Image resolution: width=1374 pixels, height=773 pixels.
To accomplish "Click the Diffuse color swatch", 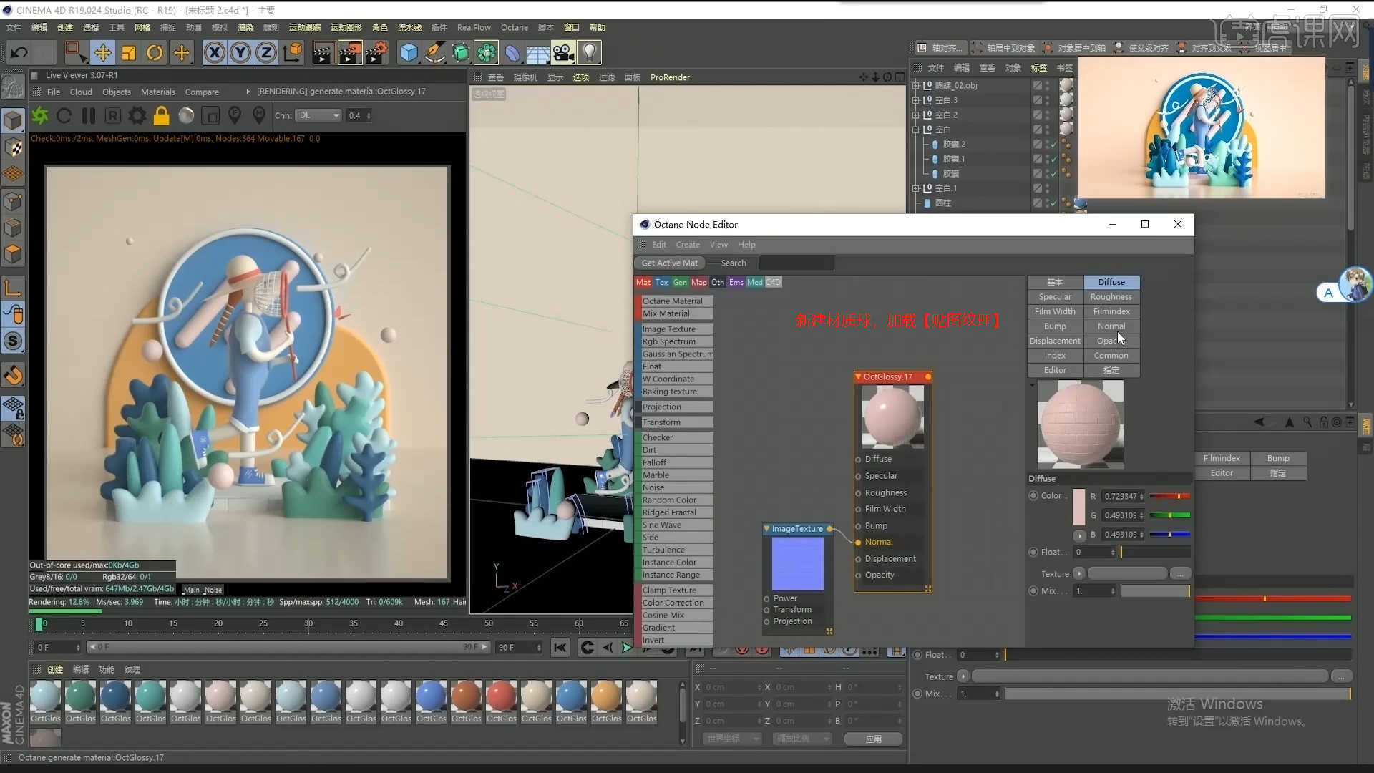I will pos(1079,507).
